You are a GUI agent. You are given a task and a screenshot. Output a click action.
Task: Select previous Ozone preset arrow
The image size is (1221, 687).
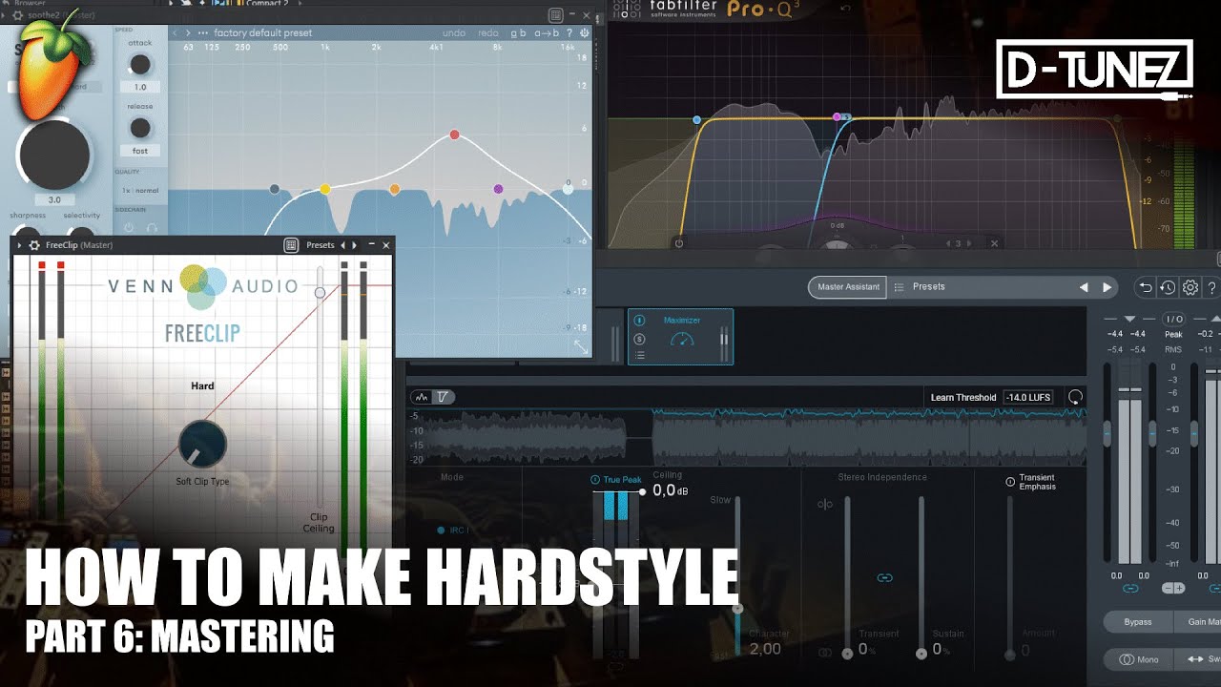(1084, 287)
